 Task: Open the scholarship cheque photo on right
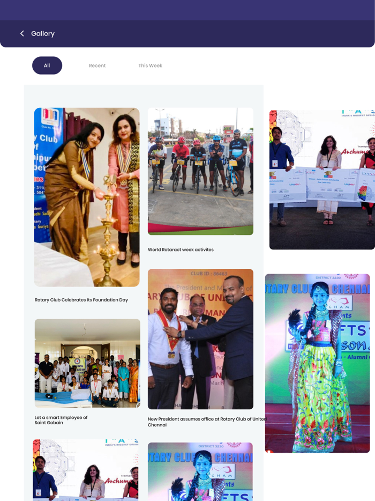(322, 180)
